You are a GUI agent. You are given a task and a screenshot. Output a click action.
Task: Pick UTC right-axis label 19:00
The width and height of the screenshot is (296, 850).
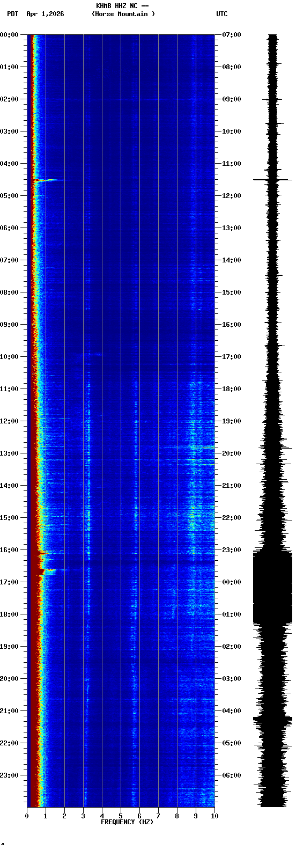[232, 421]
